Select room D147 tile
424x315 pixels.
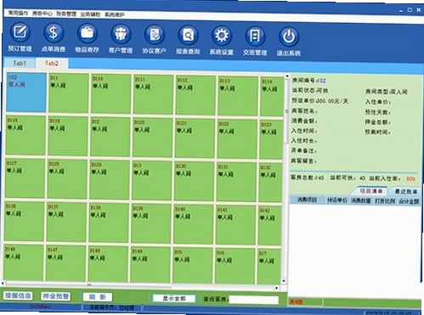point(65,263)
